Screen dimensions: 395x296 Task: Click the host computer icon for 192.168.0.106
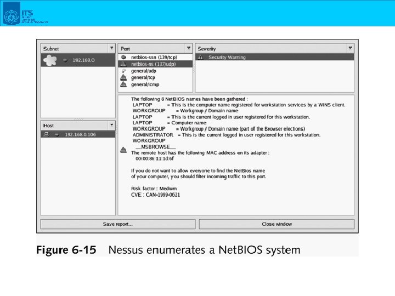click(46, 134)
